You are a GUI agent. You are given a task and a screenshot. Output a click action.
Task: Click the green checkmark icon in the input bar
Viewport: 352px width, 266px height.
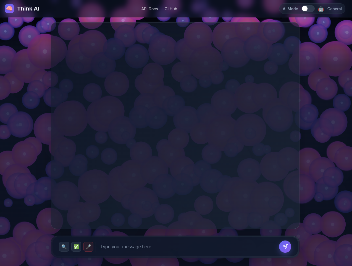click(76, 247)
